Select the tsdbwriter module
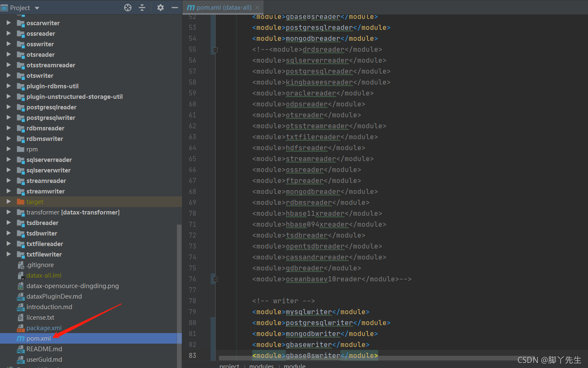 click(x=42, y=233)
